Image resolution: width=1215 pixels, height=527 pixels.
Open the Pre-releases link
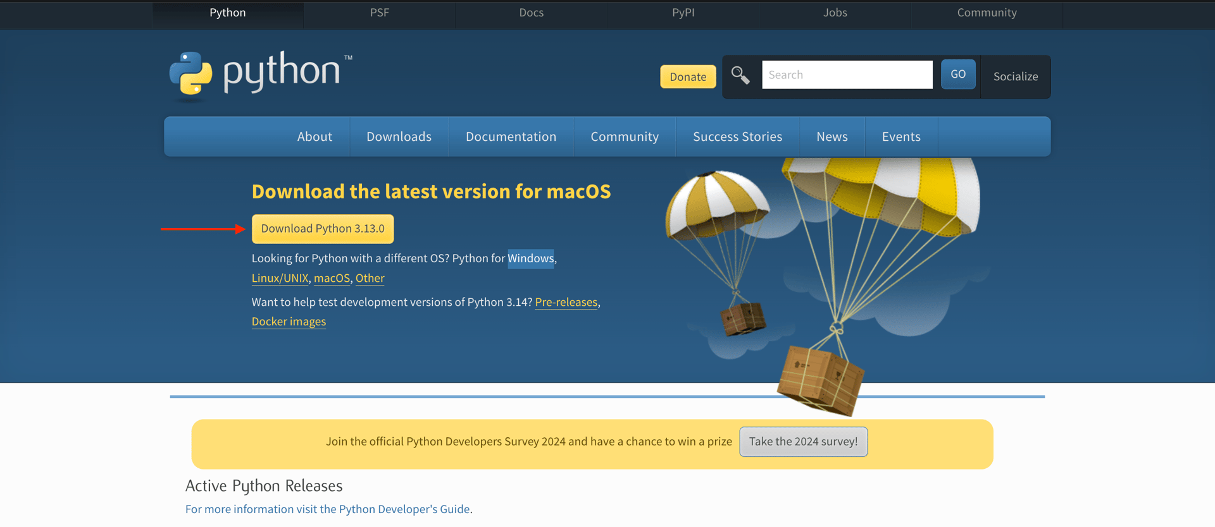click(x=566, y=302)
